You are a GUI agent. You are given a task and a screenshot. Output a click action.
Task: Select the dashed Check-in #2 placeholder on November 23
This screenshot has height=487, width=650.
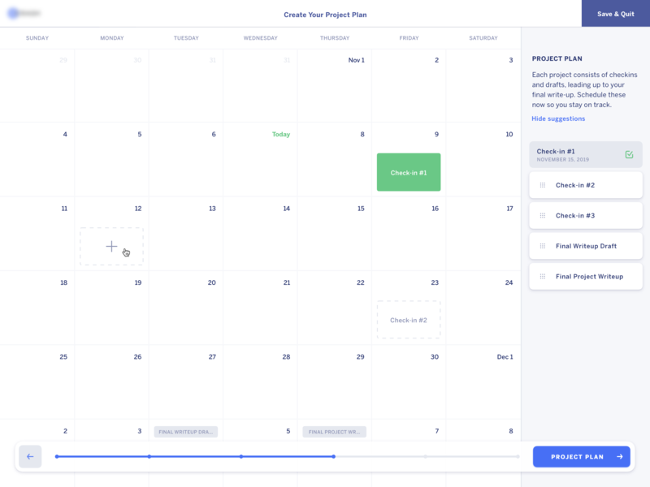[x=409, y=319]
